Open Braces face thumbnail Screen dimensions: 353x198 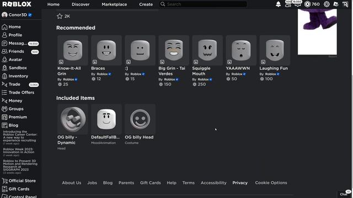[x=106, y=50]
